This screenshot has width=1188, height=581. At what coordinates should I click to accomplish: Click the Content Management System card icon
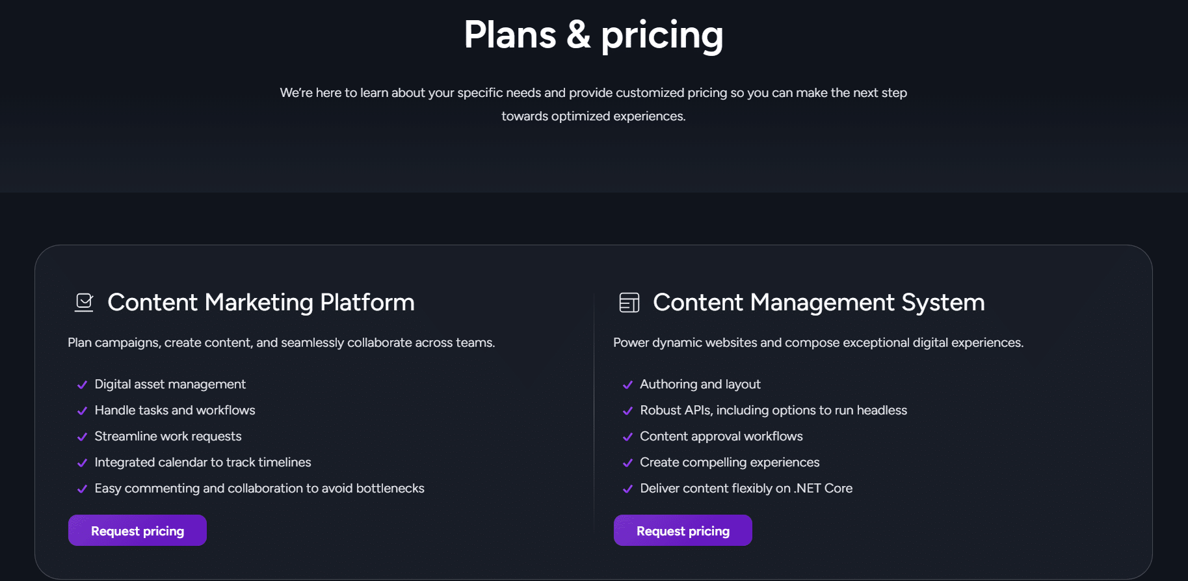point(629,302)
